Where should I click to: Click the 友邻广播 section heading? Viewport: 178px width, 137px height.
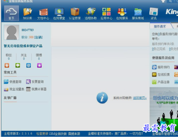coord(10,98)
